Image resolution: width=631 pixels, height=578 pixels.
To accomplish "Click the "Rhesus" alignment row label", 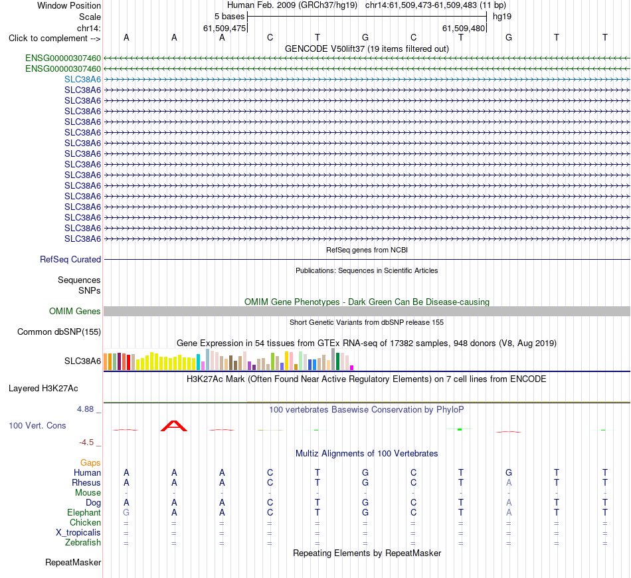I will pyautogui.click(x=86, y=482).
